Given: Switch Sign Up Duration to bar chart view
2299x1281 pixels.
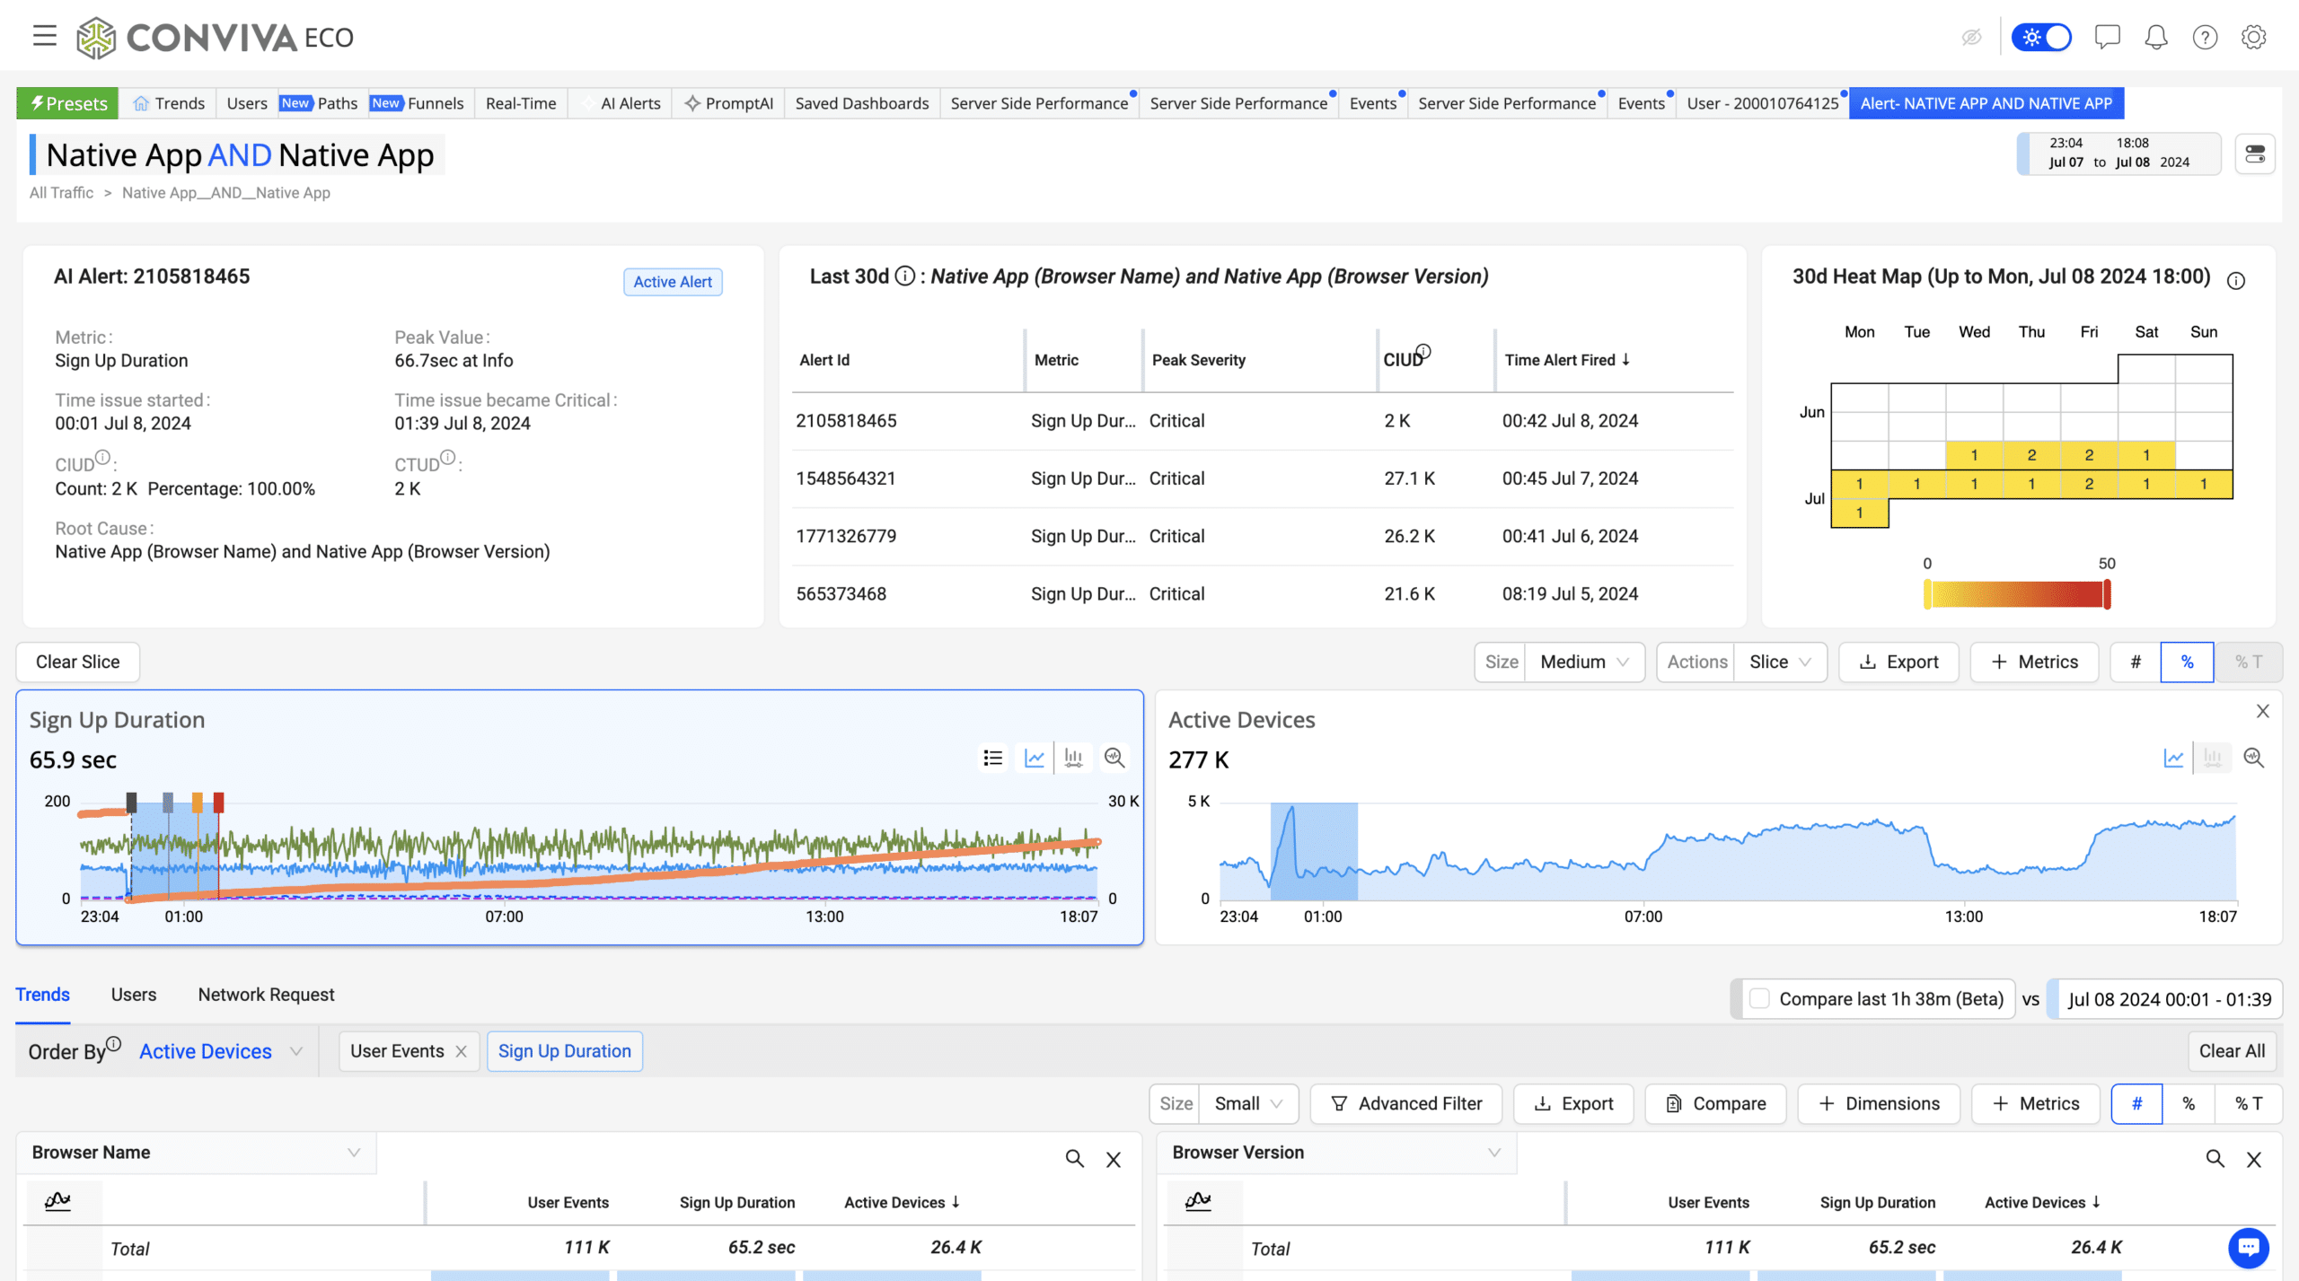Looking at the screenshot, I should coord(1073,759).
